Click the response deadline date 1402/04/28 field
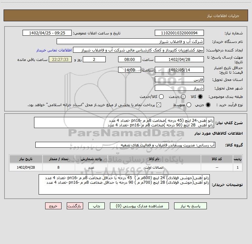The width and height of the screenshot is (252, 244). (179, 59)
